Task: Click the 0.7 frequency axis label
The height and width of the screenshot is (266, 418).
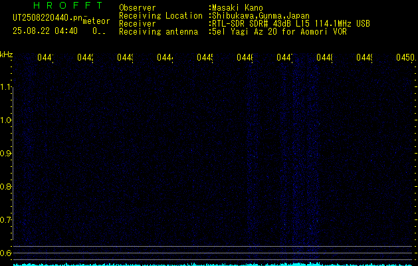Action: point(5,220)
